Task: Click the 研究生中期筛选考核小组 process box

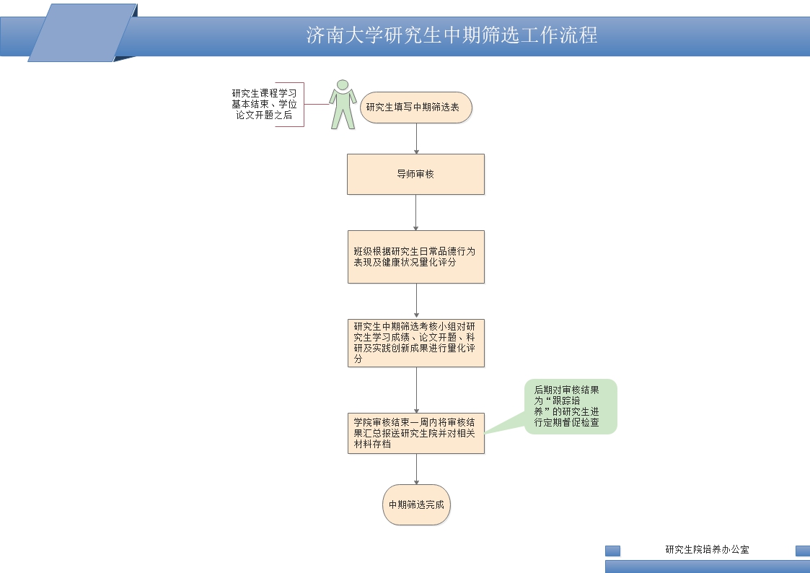Action: [x=415, y=343]
